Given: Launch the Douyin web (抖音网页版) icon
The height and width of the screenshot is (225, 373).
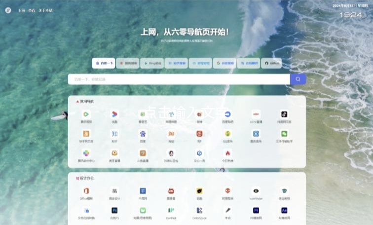Looking at the screenshot, I should [284, 114].
